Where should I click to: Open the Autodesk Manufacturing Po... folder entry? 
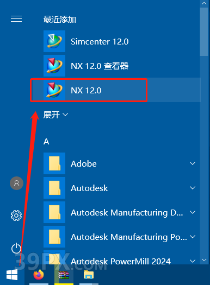click(x=122, y=237)
